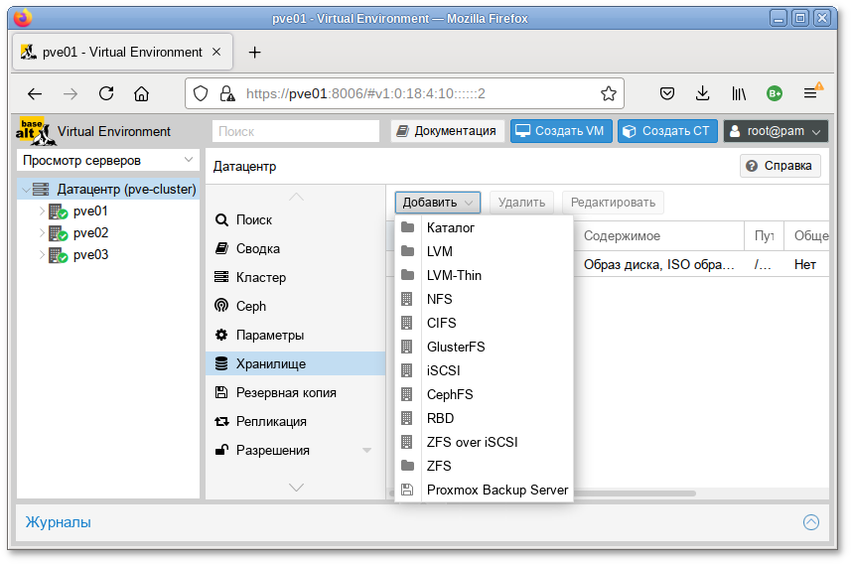Viewport: 851px width, 564px height.
Task: Expand the pve03 node arrow
Action: pyautogui.click(x=43, y=254)
